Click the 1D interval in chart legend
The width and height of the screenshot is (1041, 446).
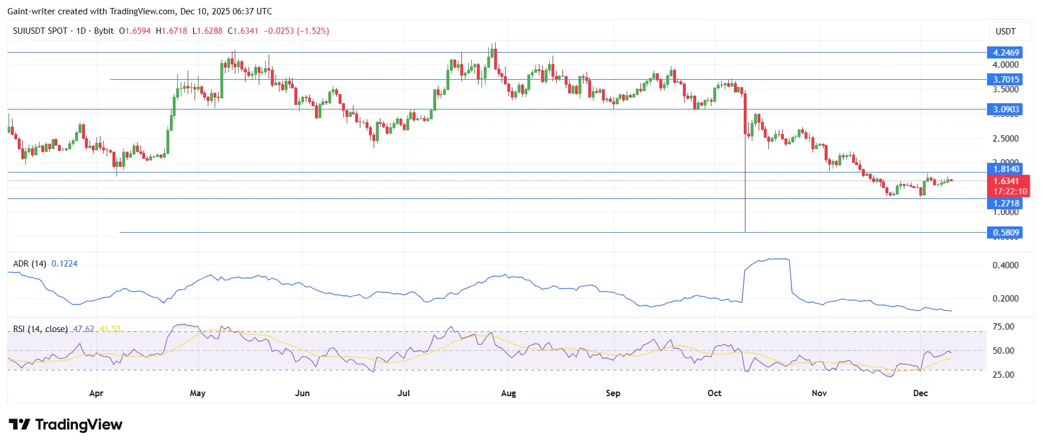81,31
